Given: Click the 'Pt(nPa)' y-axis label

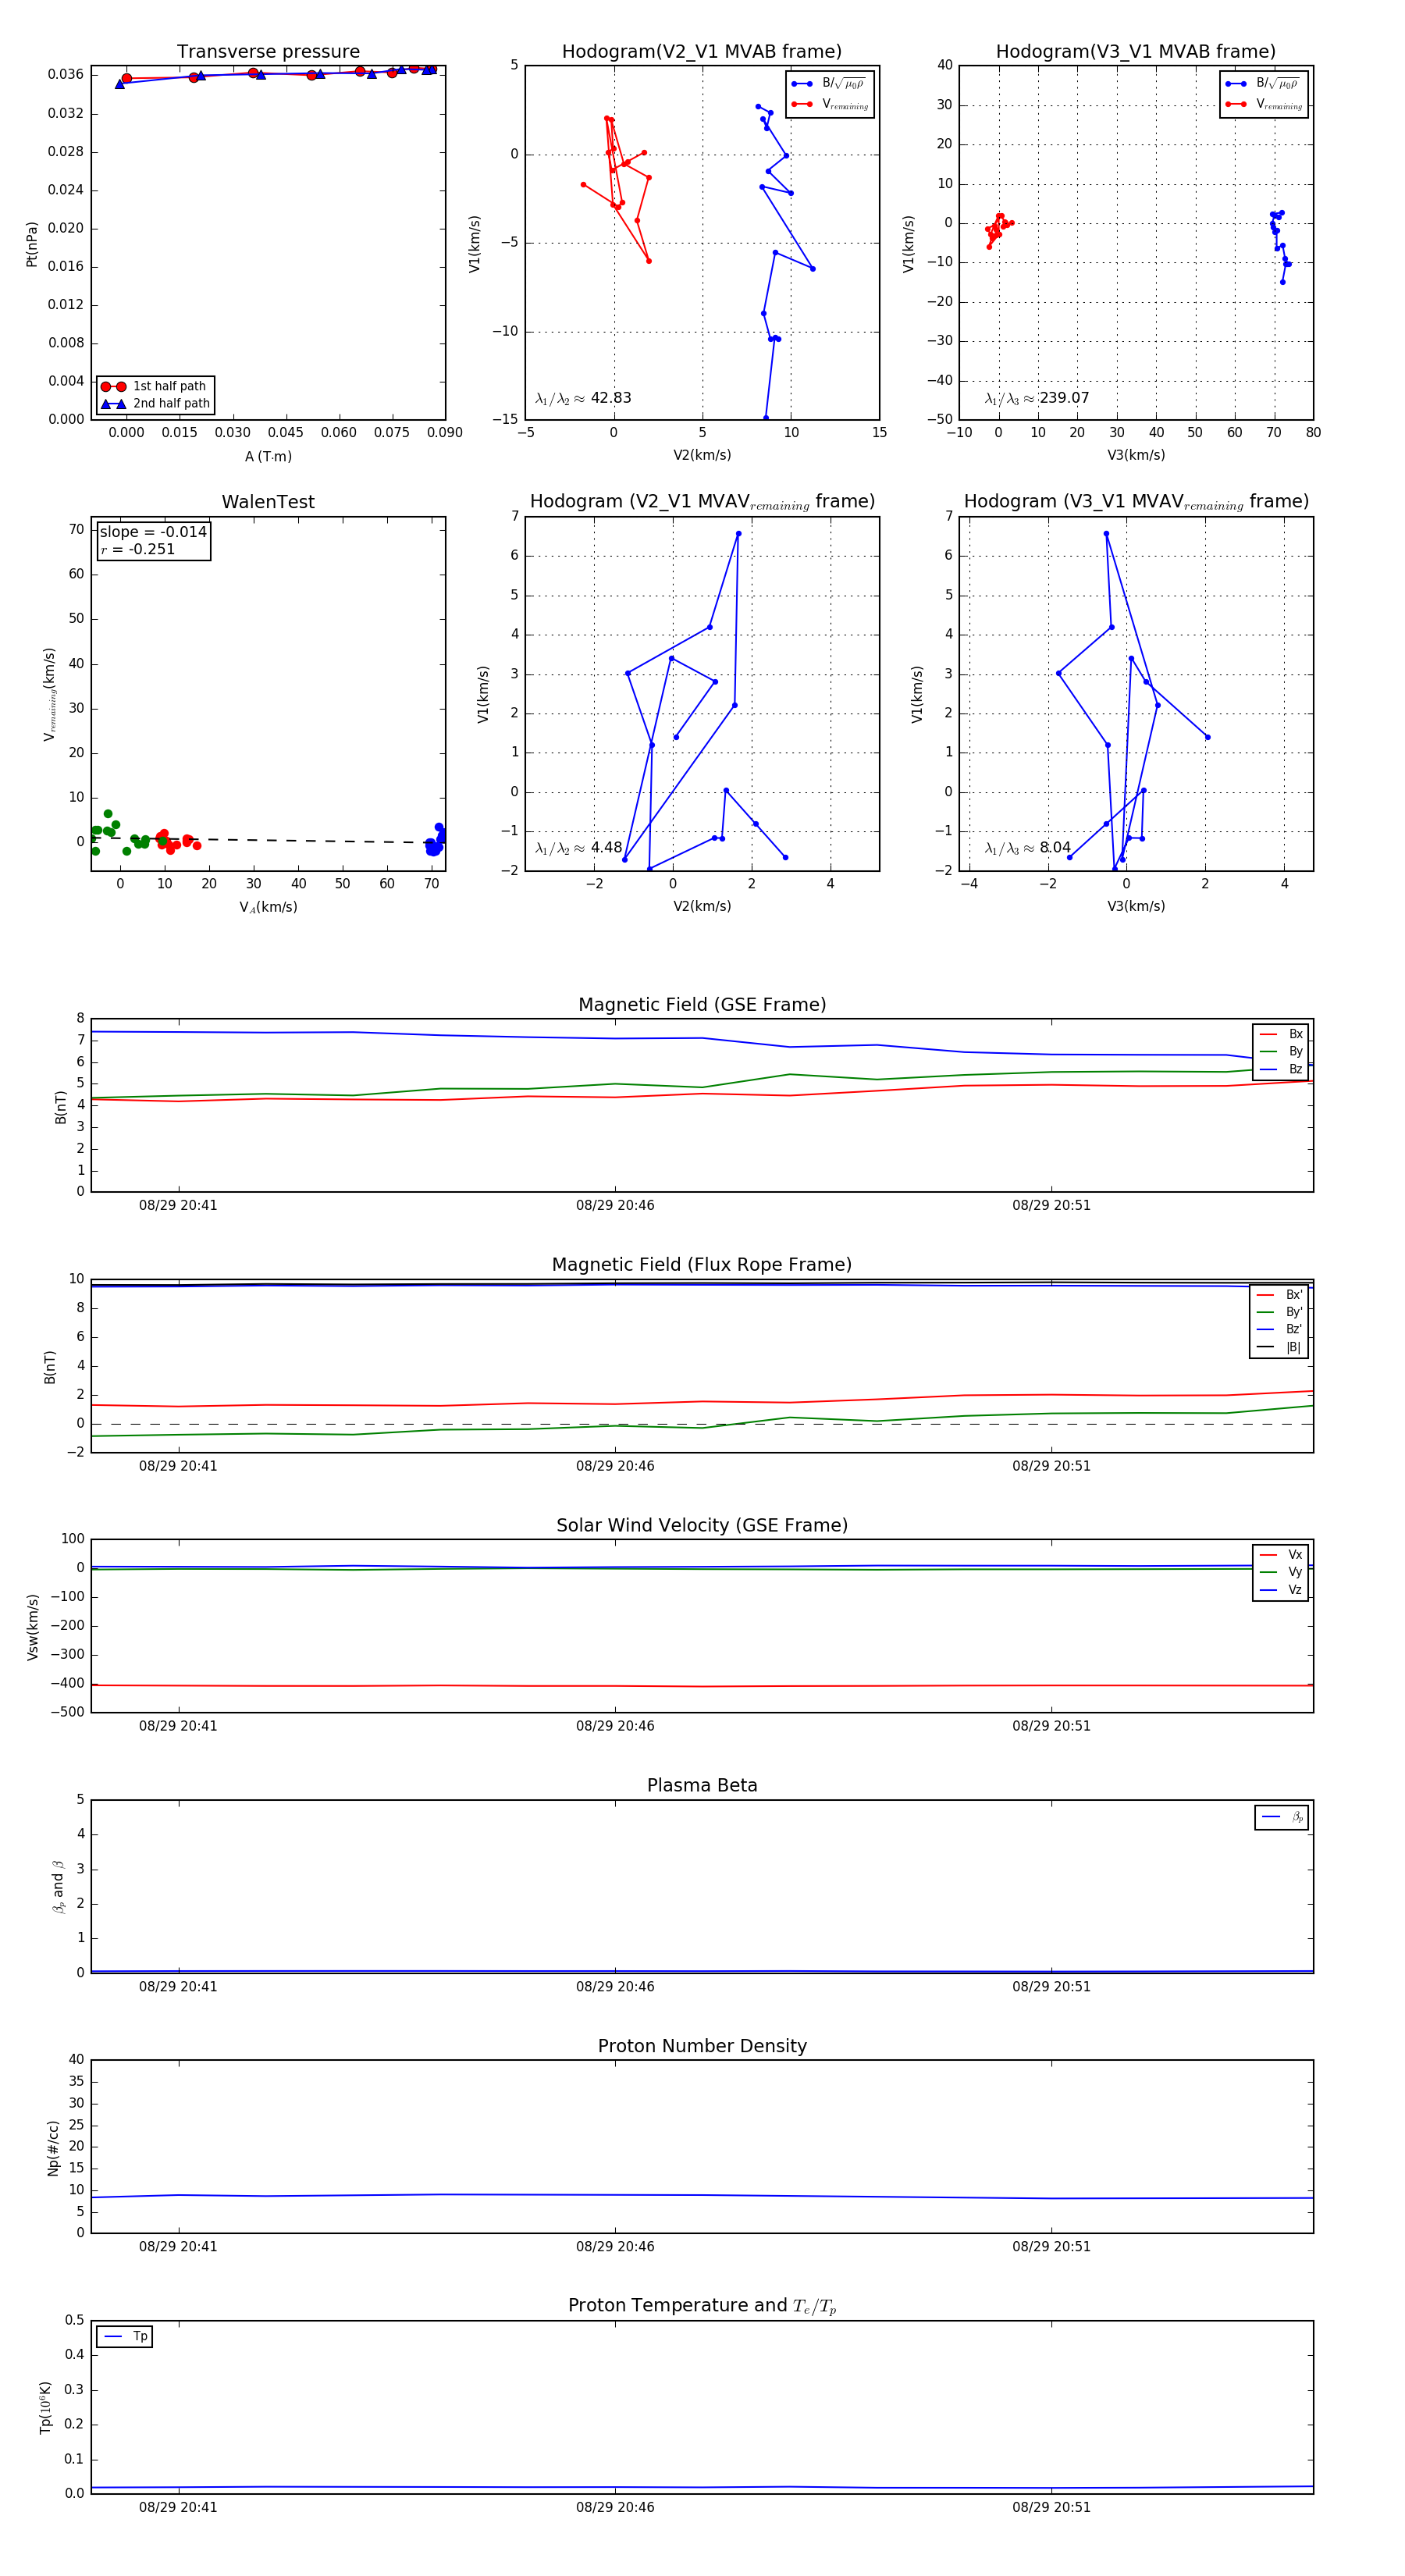Looking at the screenshot, I should pos(32,244).
